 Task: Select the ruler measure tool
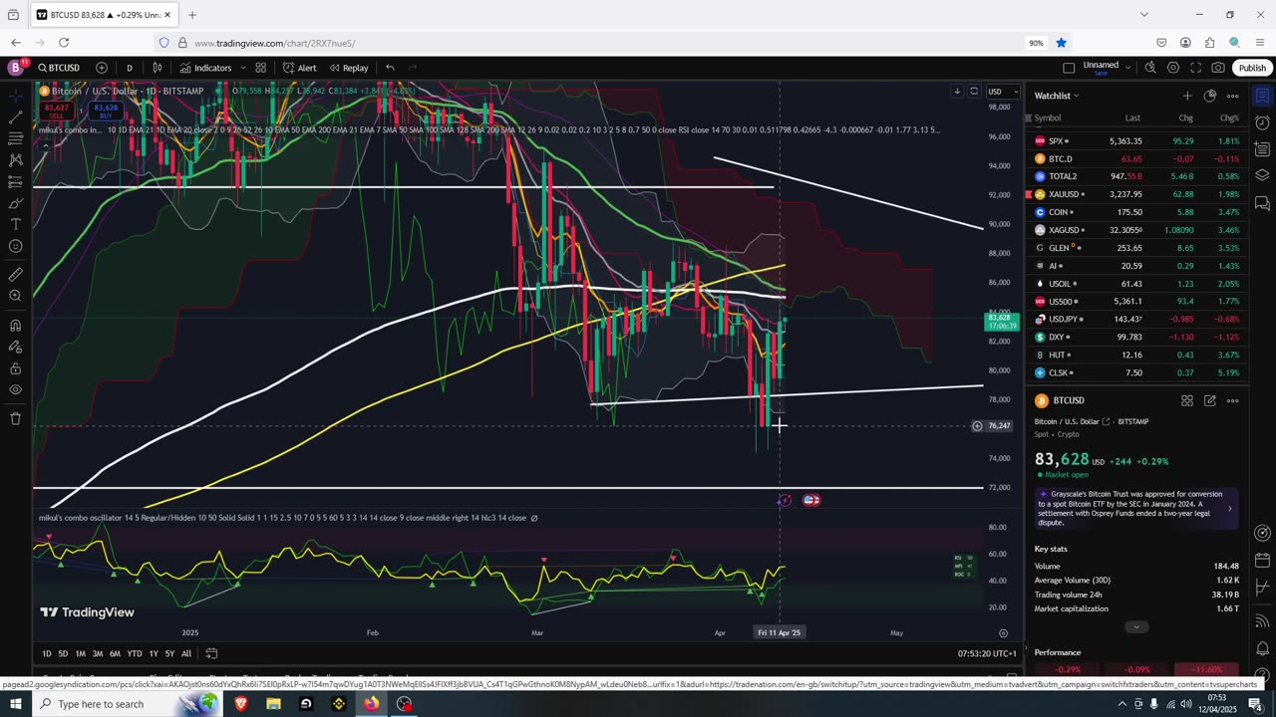point(16,274)
